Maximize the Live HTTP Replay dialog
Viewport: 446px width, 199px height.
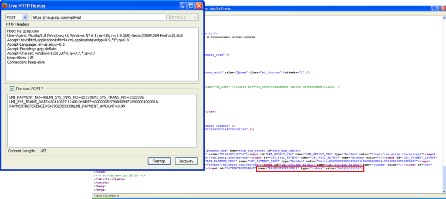tap(191, 5)
